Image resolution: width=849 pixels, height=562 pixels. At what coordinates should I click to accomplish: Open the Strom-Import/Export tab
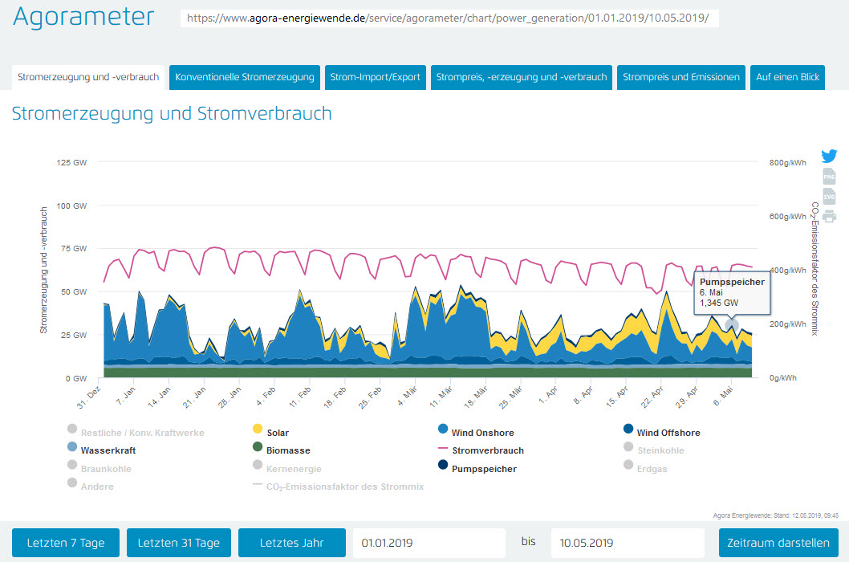click(x=375, y=78)
